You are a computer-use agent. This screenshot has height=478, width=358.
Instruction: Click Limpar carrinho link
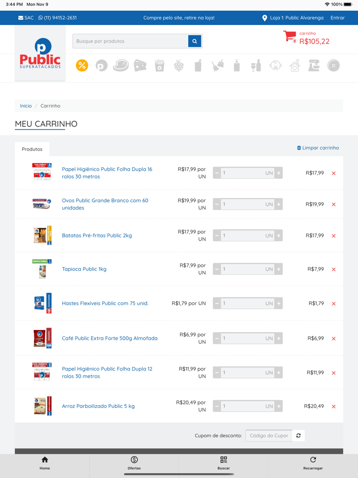(x=318, y=148)
